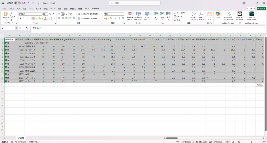
Task: Toggle bold formatting
Action: 20,18
